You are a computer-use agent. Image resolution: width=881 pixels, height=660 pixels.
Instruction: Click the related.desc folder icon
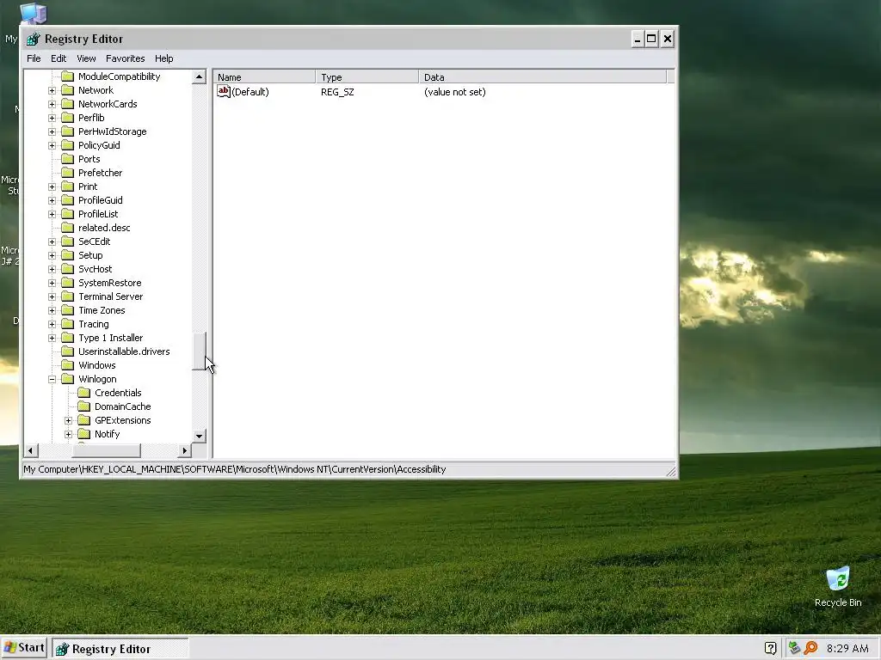pos(67,228)
